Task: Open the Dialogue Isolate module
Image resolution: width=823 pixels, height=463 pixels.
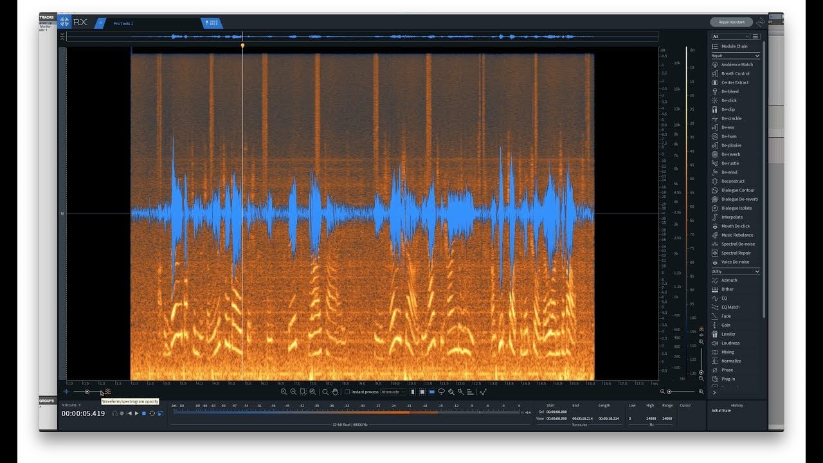Action: 732,208
